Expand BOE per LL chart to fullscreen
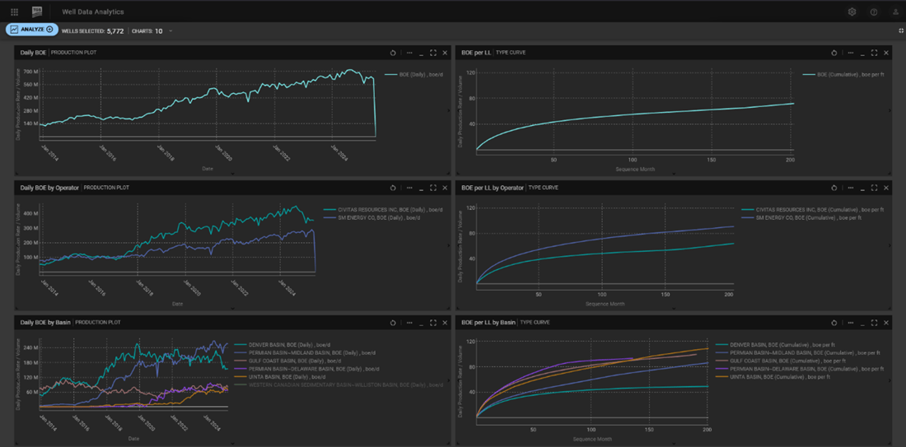 point(874,53)
